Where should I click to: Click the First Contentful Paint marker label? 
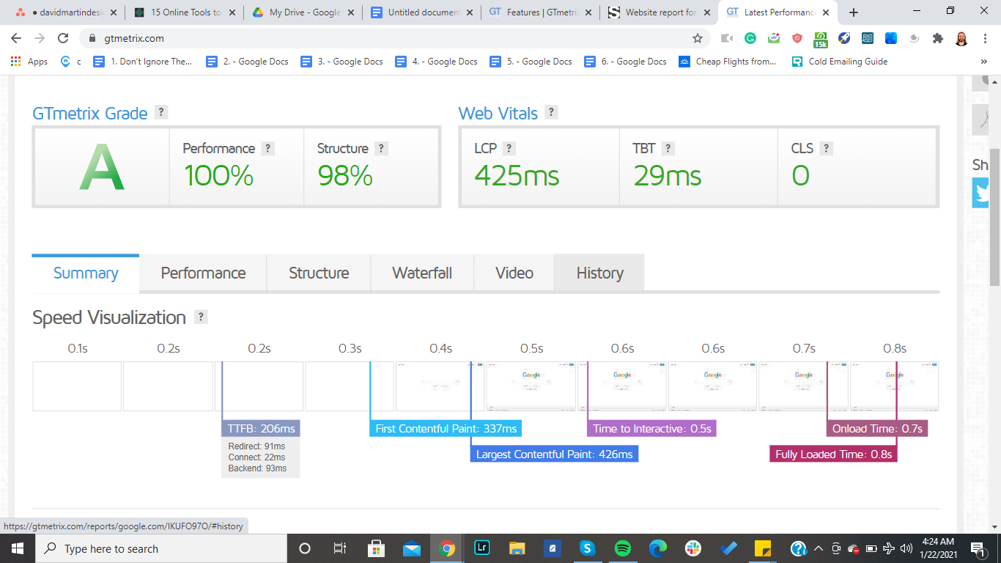point(446,429)
